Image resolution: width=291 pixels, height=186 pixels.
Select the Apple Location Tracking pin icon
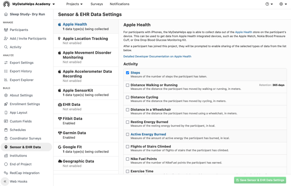point(60,39)
